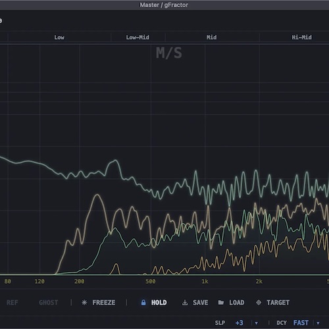
Task: Click the crosshair icon beside TARGET
Action: (x=259, y=303)
